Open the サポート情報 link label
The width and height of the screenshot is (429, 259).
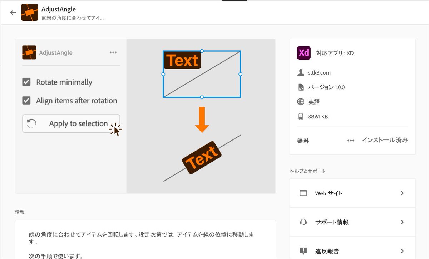(x=332, y=222)
